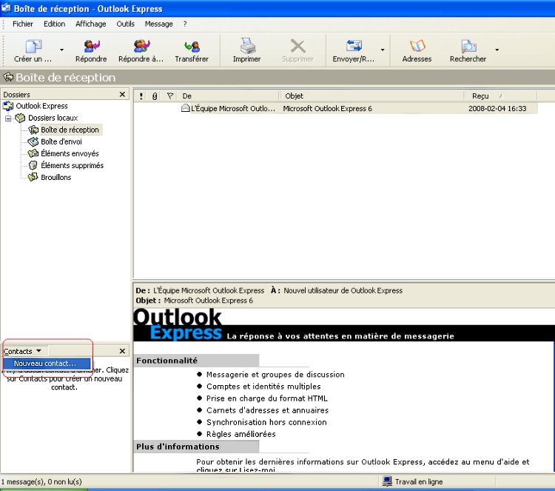The image size is (555, 491).
Task: Click the Répondre à tous icon
Action: tap(141, 47)
